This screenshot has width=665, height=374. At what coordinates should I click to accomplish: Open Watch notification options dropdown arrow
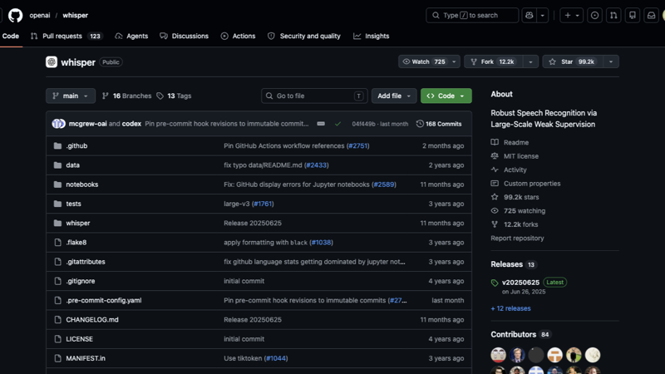click(x=454, y=62)
